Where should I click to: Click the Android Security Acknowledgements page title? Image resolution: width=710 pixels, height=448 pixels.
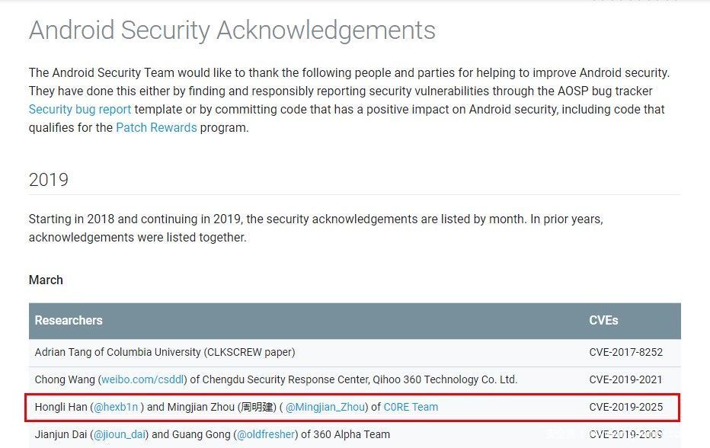click(232, 30)
